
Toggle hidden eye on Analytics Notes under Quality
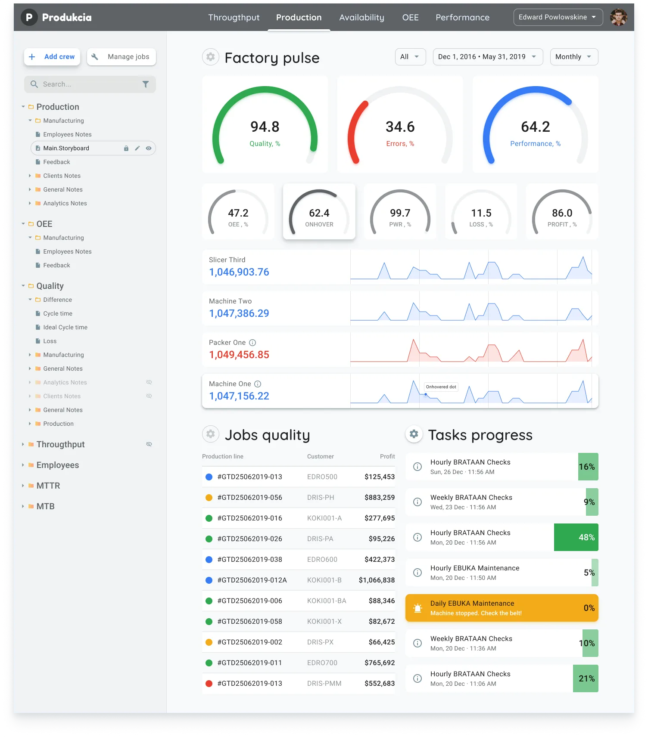click(149, 382)
